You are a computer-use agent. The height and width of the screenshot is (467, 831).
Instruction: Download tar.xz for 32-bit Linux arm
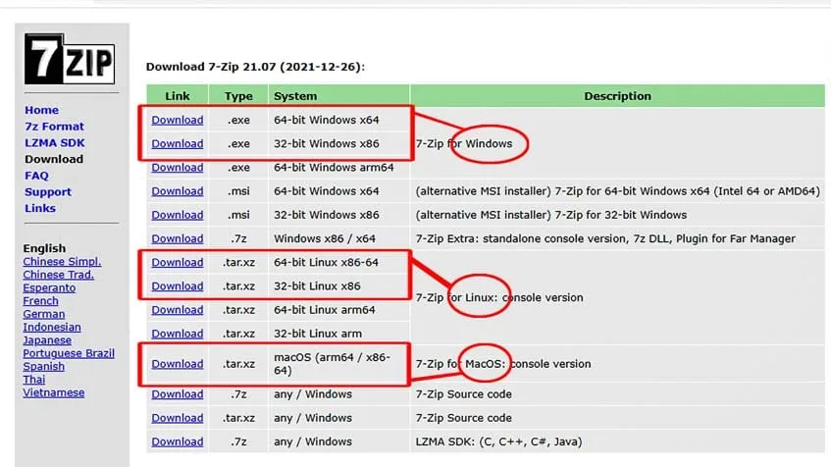pos(177,334)
